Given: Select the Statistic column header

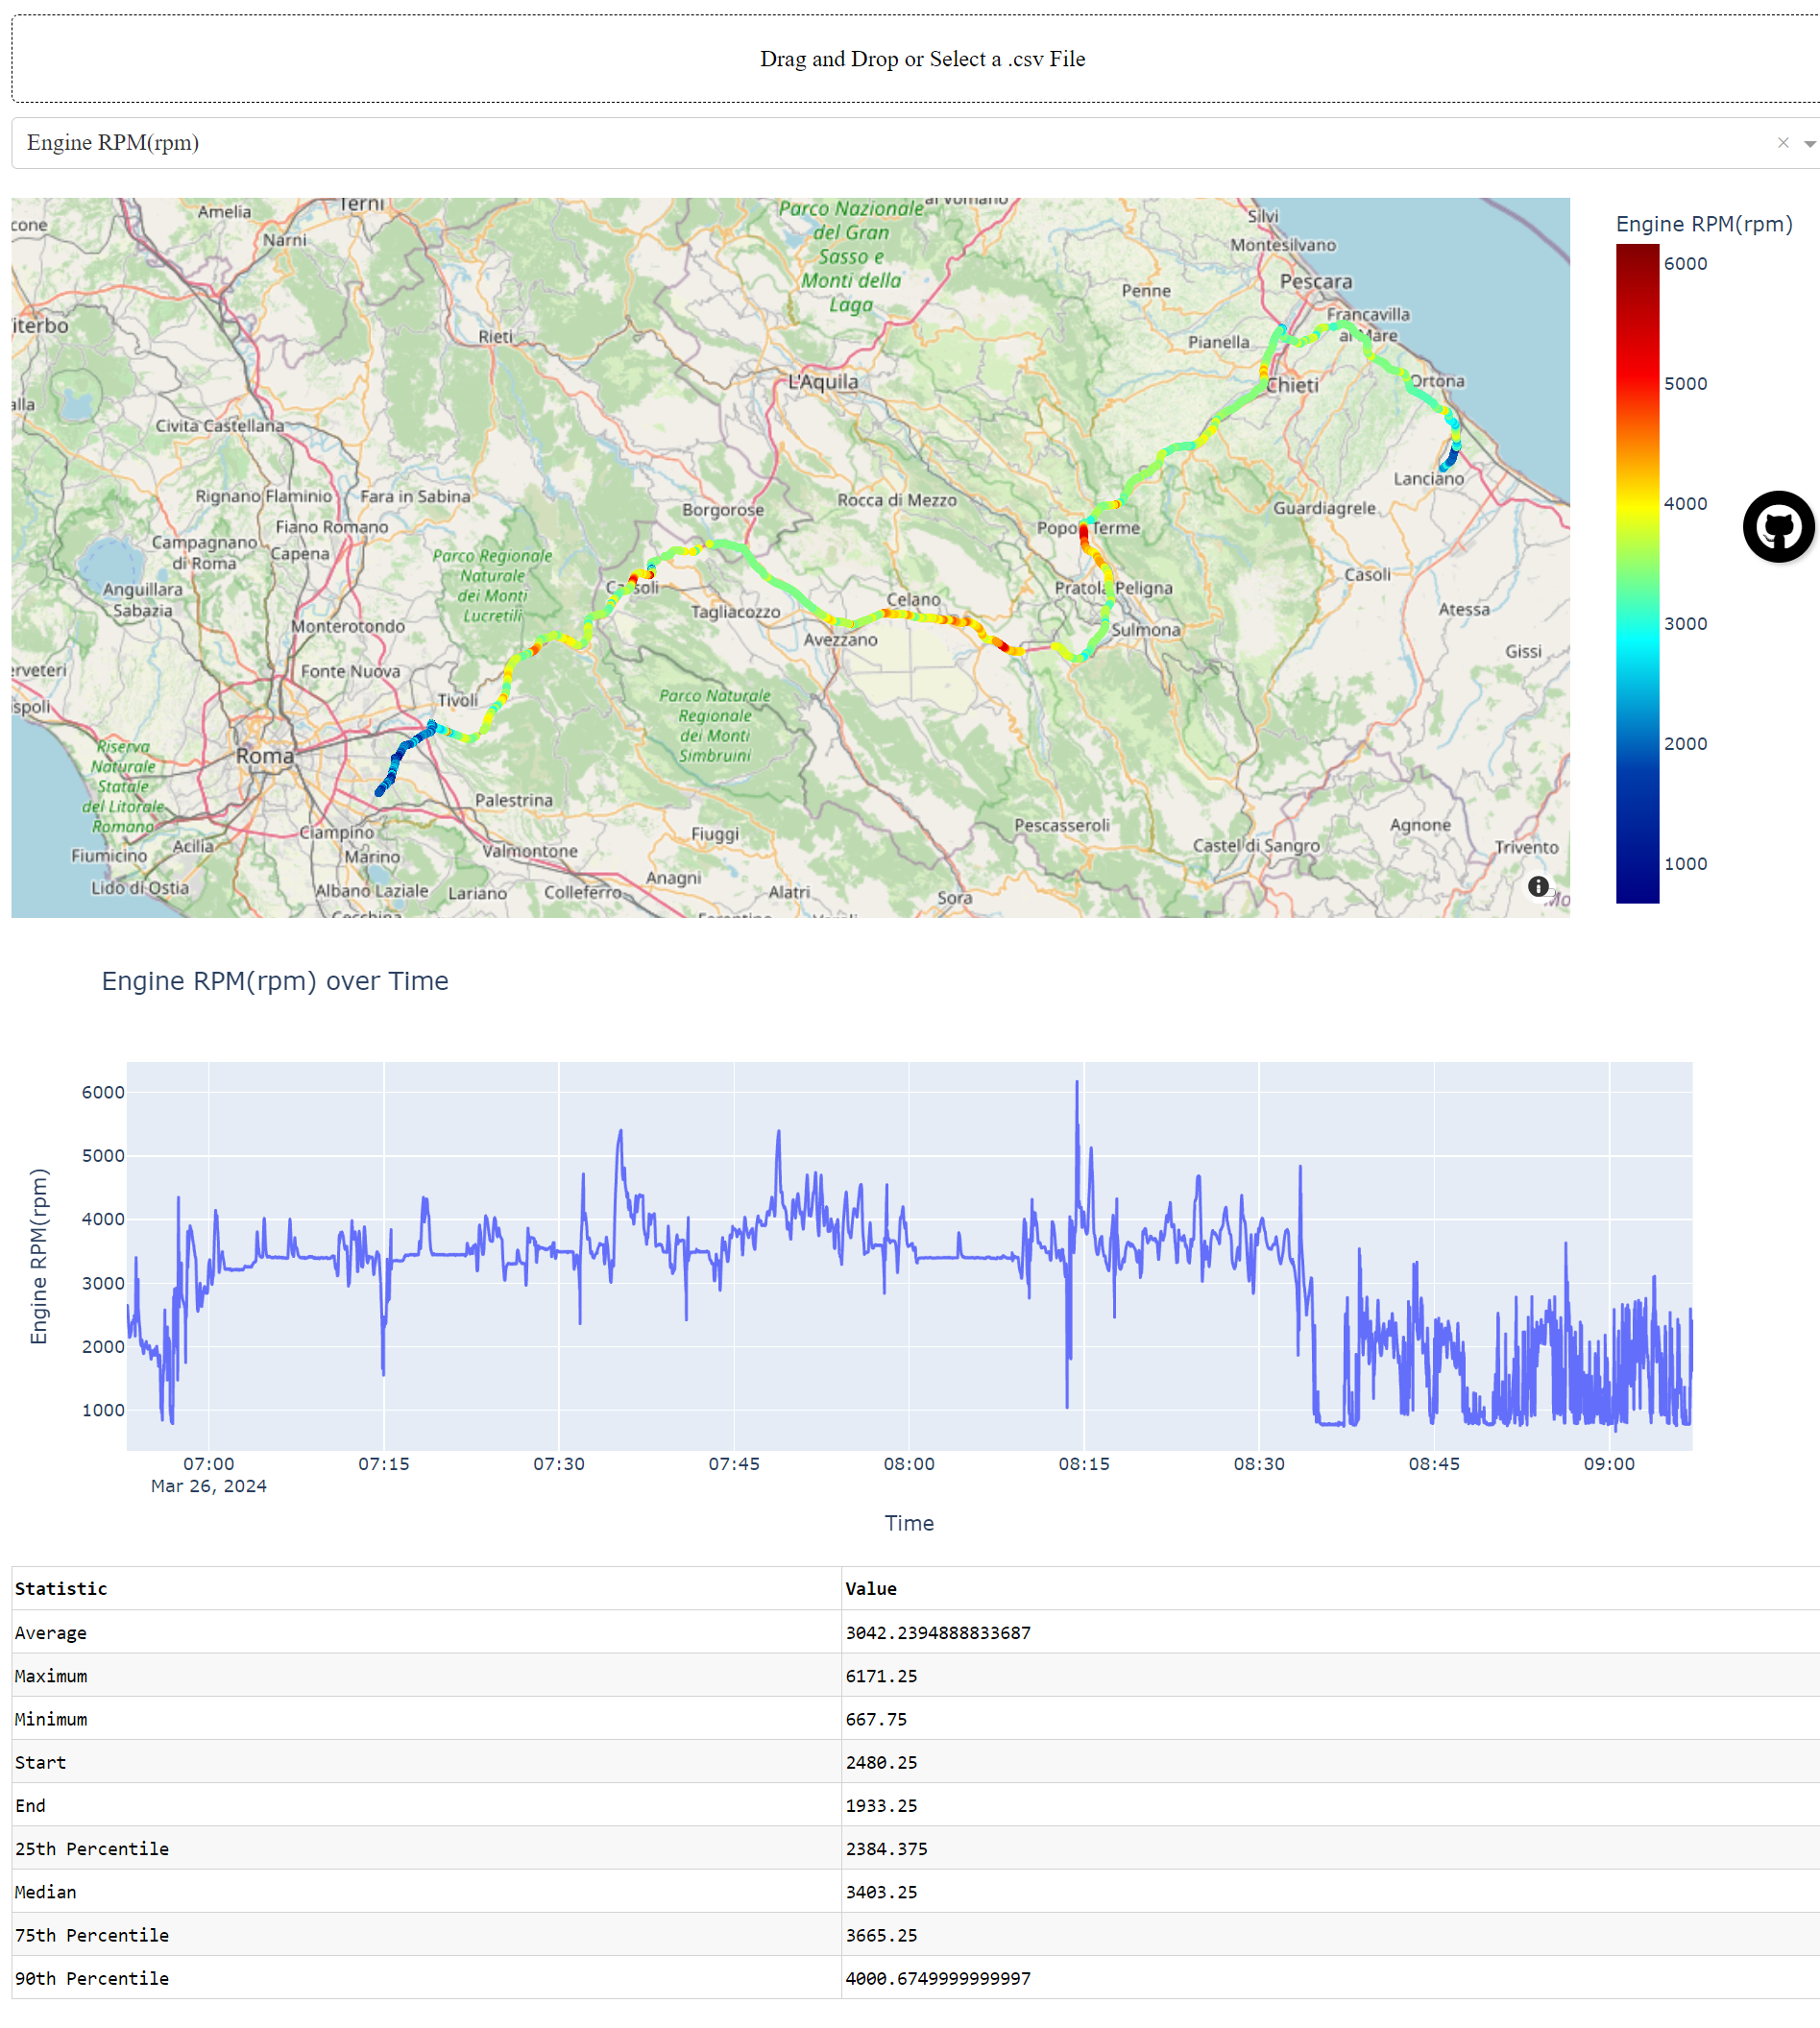Looking at the screenshot, I should click(61, 1588).
